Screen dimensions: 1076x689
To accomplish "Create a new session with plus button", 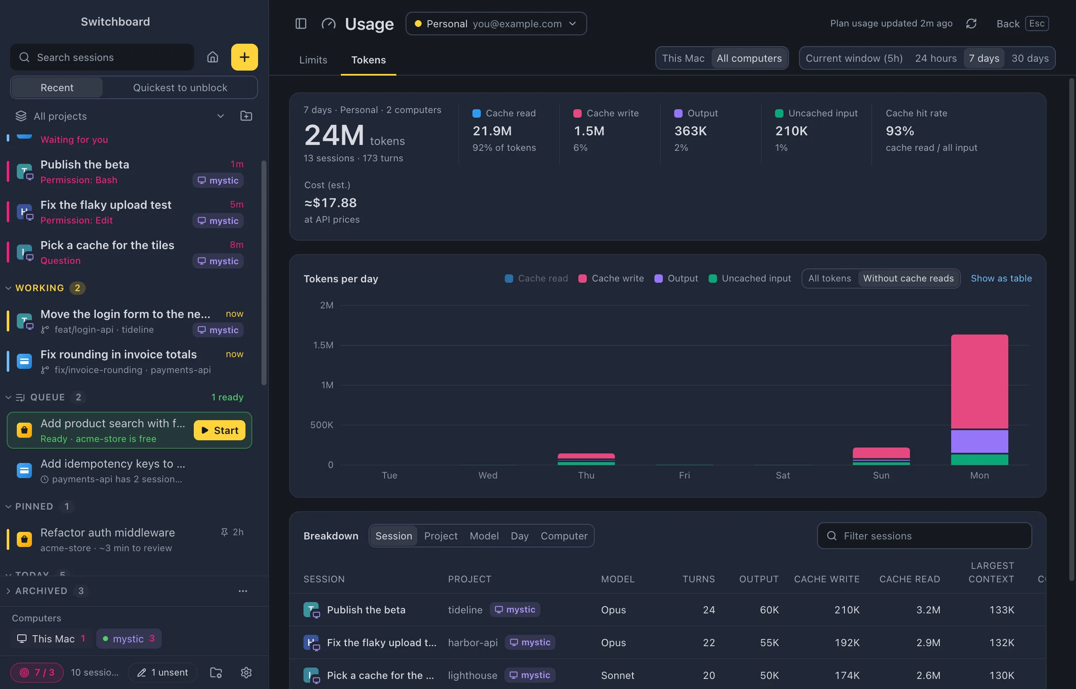I will point(244,57).
